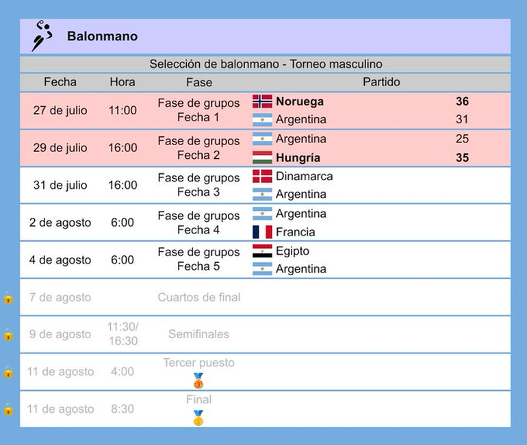The width and height of the screenshot is (527, 445).
Task: Click the Norway flag icon
Action: click(262, 101)
